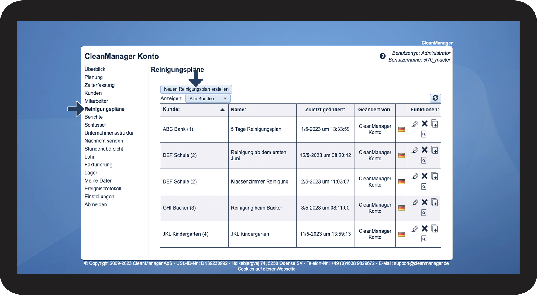The height and width of the screenshot is (295, 537).
Task: Delete the Klassenzimmer Reinigung plan
Action: pyautogui.click(x=425, y=176)
